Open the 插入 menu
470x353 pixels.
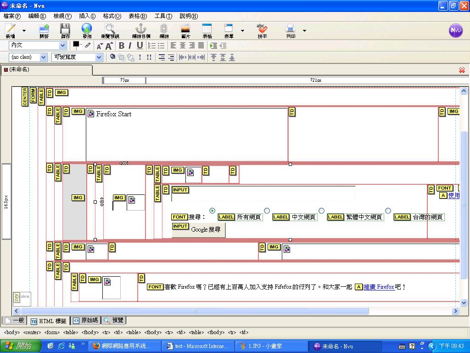point(87,16)
